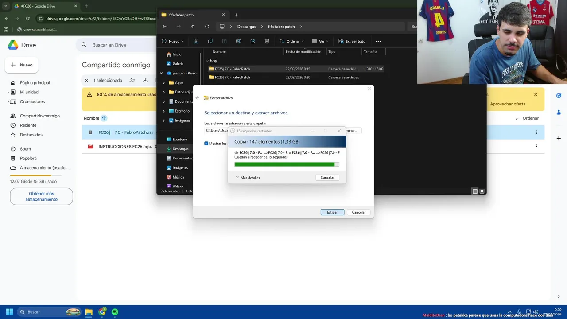Select the fifa fabropatch Explorer tab

point(194,15)
